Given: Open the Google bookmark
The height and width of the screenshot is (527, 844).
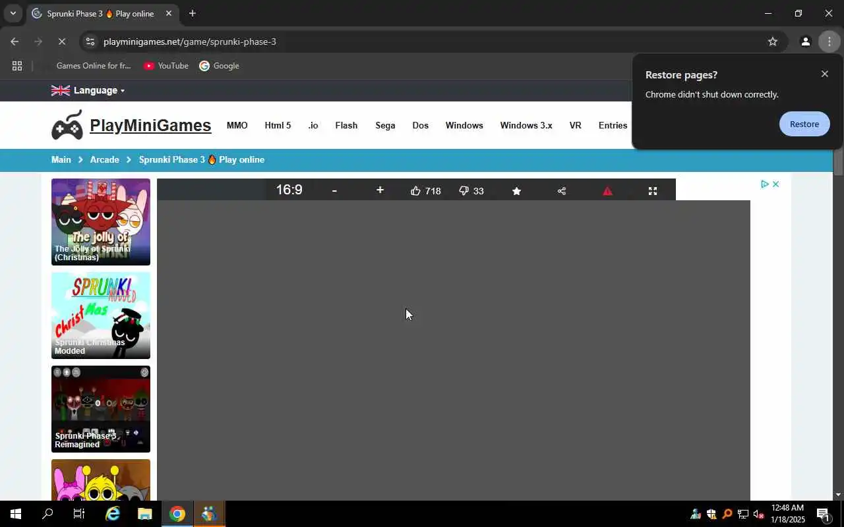Looking at the screenshot, I should (219, 66).
